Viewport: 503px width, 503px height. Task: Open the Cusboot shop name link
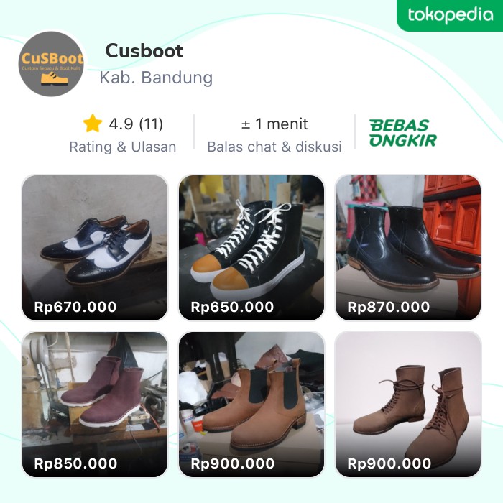[x=144, y=51]
